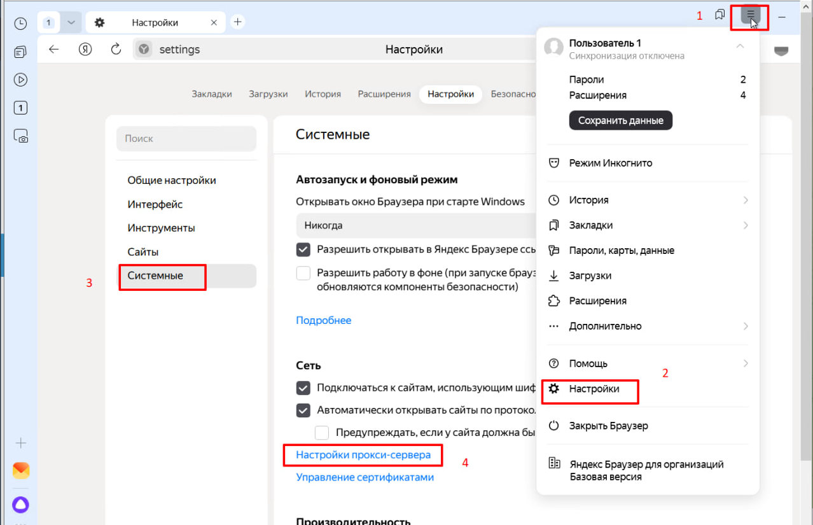Toggle "Разрешить открывать в Яндекс Браузере" checkbox
Viewport: 813px width, 525px height.
coord(303,250)
